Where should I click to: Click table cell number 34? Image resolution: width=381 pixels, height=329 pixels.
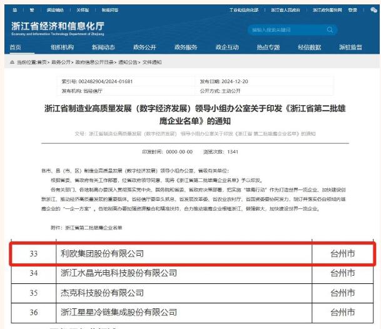[x=34, y=273]
